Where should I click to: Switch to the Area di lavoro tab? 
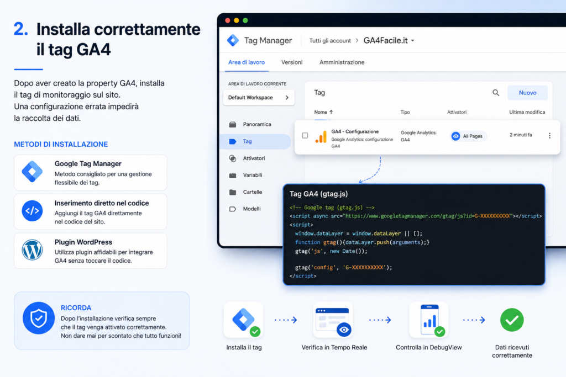247,62
